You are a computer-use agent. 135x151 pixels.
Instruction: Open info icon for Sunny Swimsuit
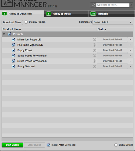pyautogui.click(x=94, y=66)
